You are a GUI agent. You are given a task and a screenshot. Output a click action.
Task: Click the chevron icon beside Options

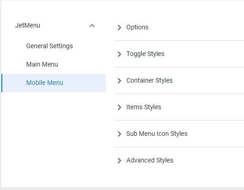pos(119,27)
